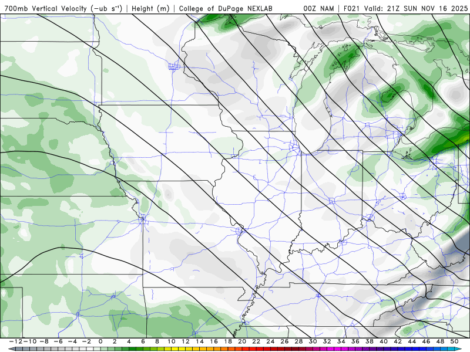Click the 24 colorbar label
The image size is (470, 352).
(270, 341)
